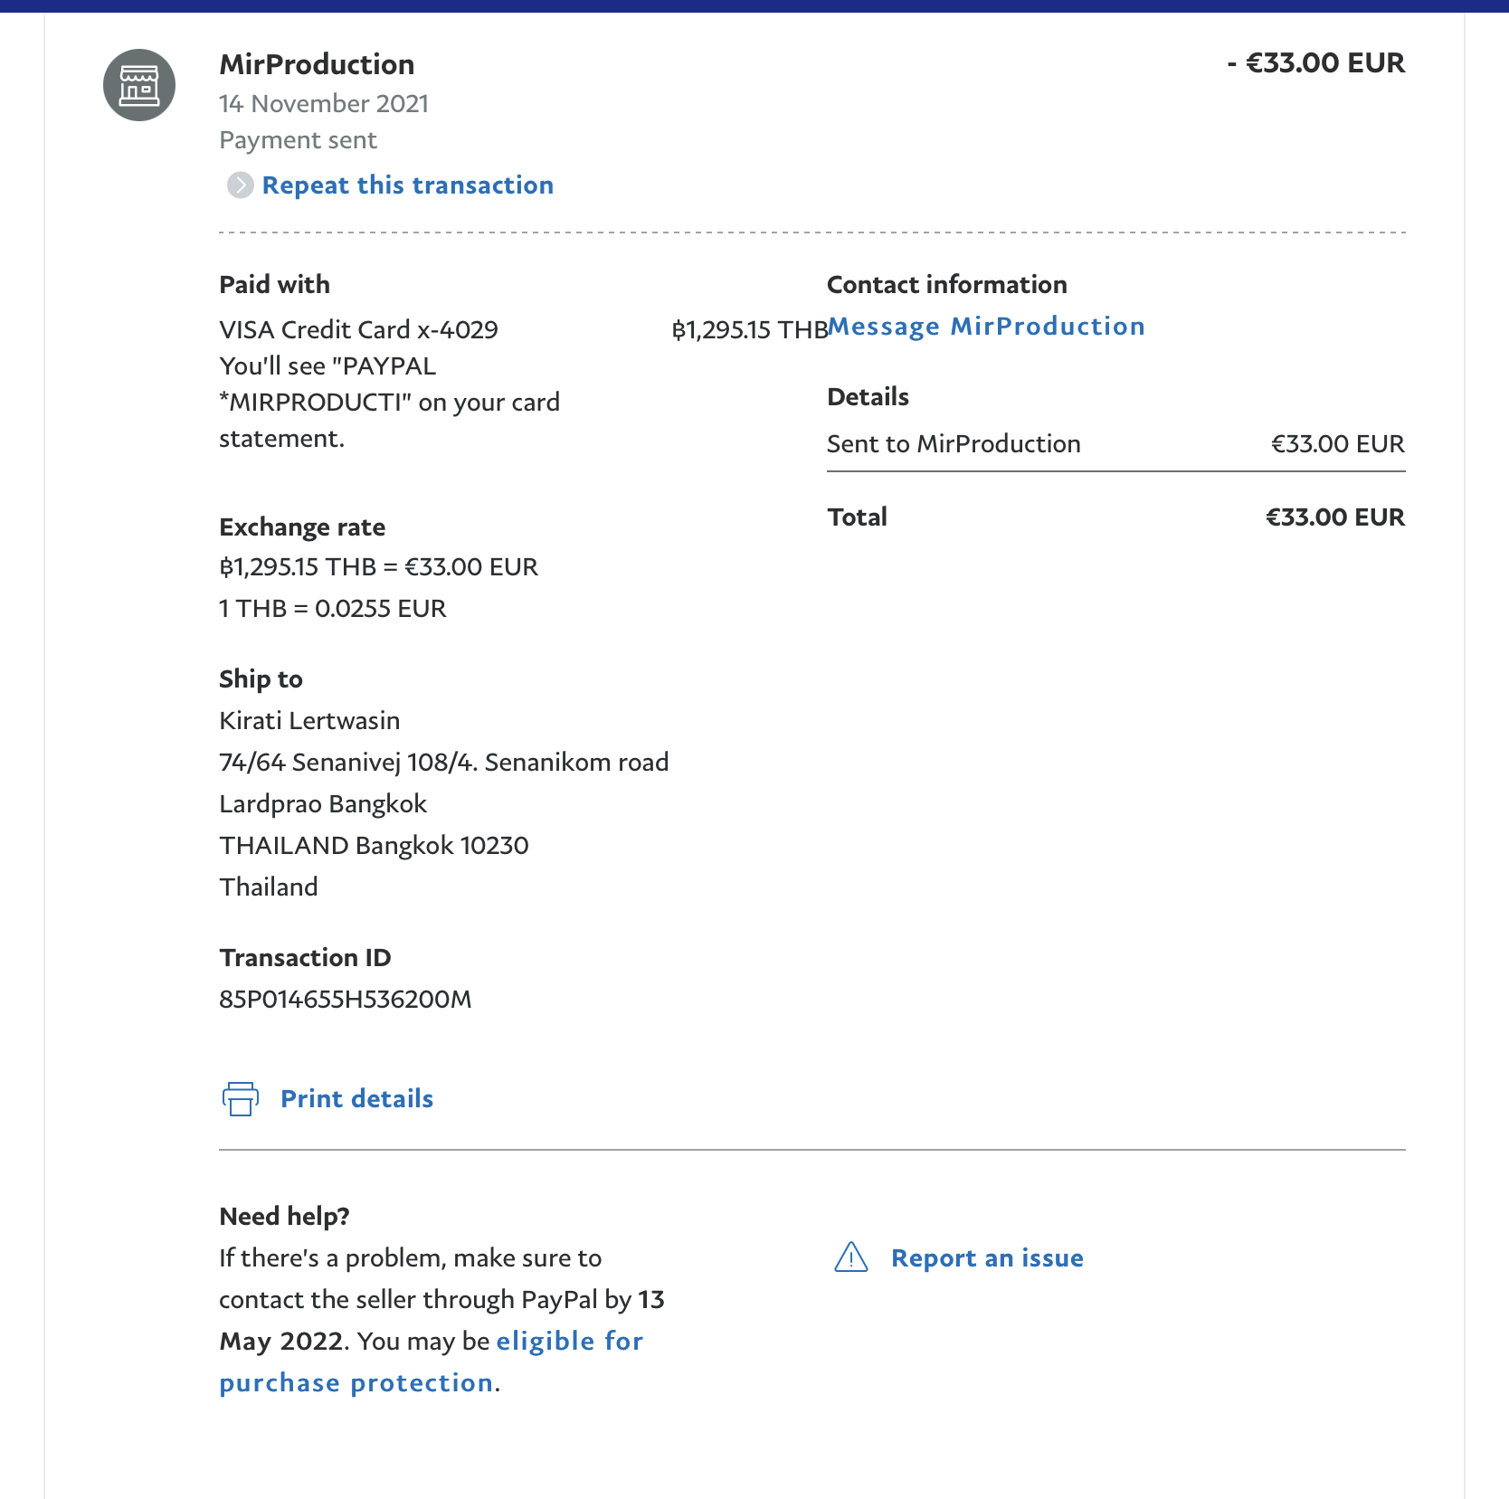1509x1499 pixels.
Task: Click the printer icon
Action: coord(241,1098)
